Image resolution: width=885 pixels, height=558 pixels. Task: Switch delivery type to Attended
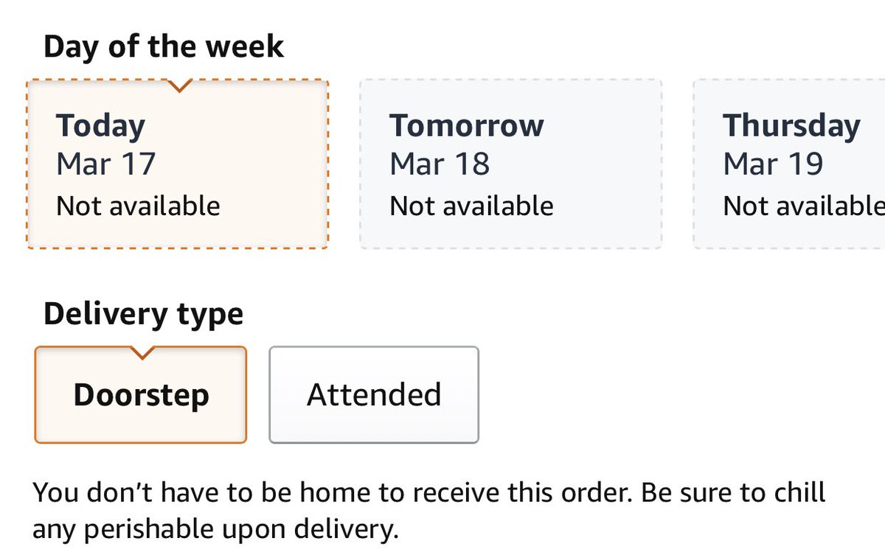point(374,395)
